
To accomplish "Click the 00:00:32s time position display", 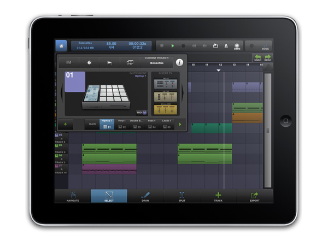I will pyautogui.click(x=137, y=44).
